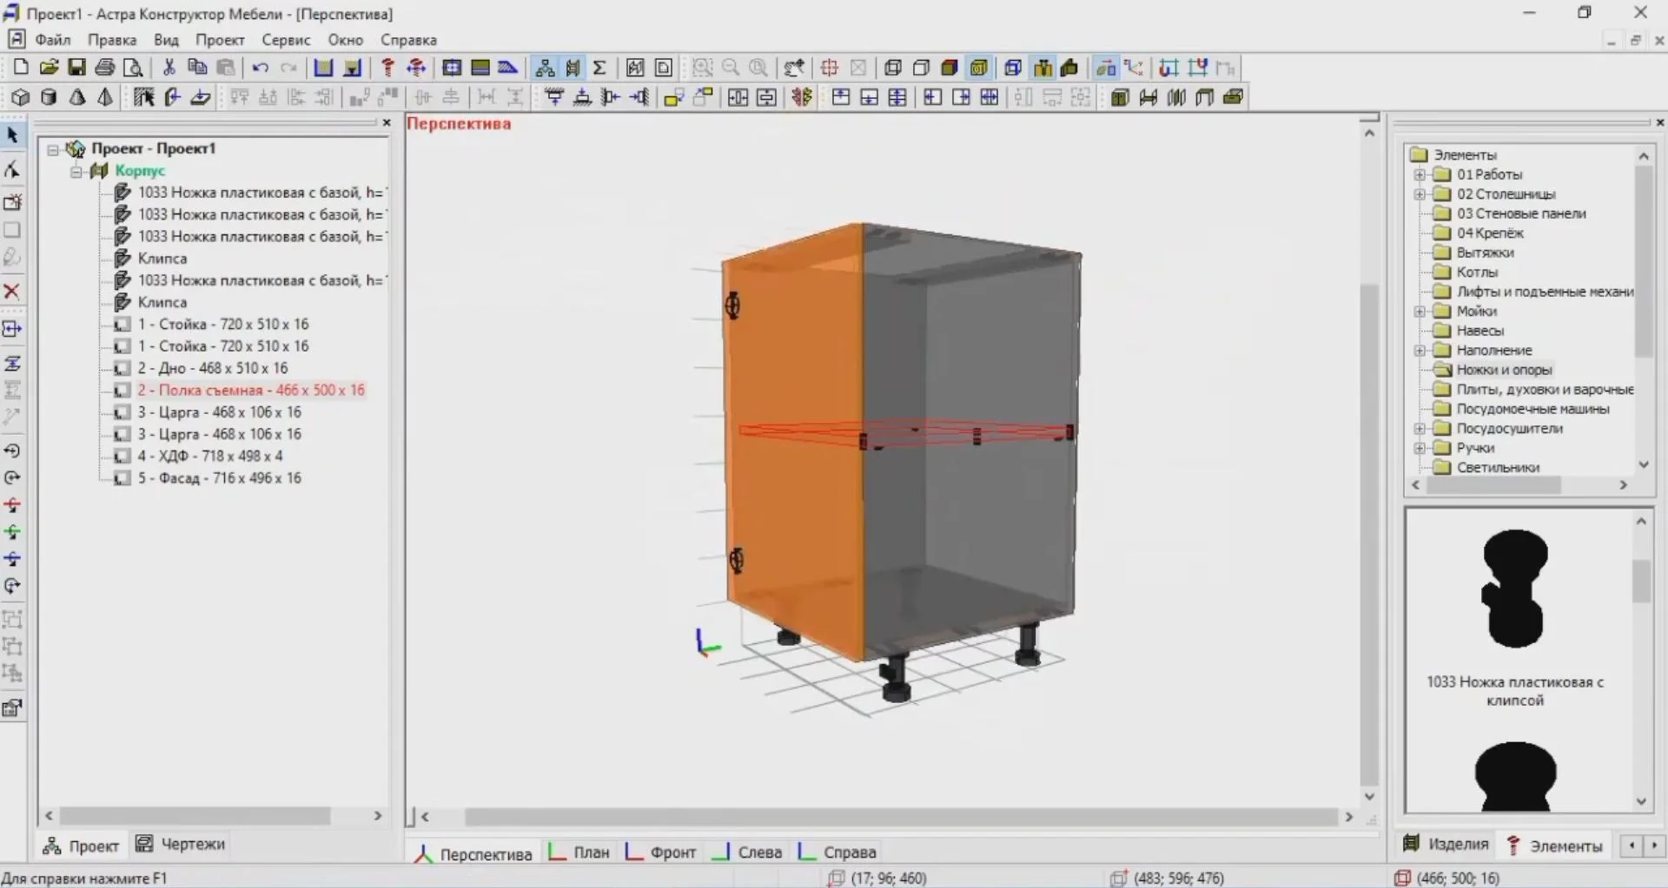Select the cylinder primitive tool
The height and width of the screenshot is (888, 1668).
(49, 97)
